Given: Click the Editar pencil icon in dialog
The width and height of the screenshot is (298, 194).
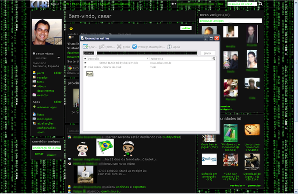Looking at the screenshot, I should pyautogui.click(x=102, y=47).
